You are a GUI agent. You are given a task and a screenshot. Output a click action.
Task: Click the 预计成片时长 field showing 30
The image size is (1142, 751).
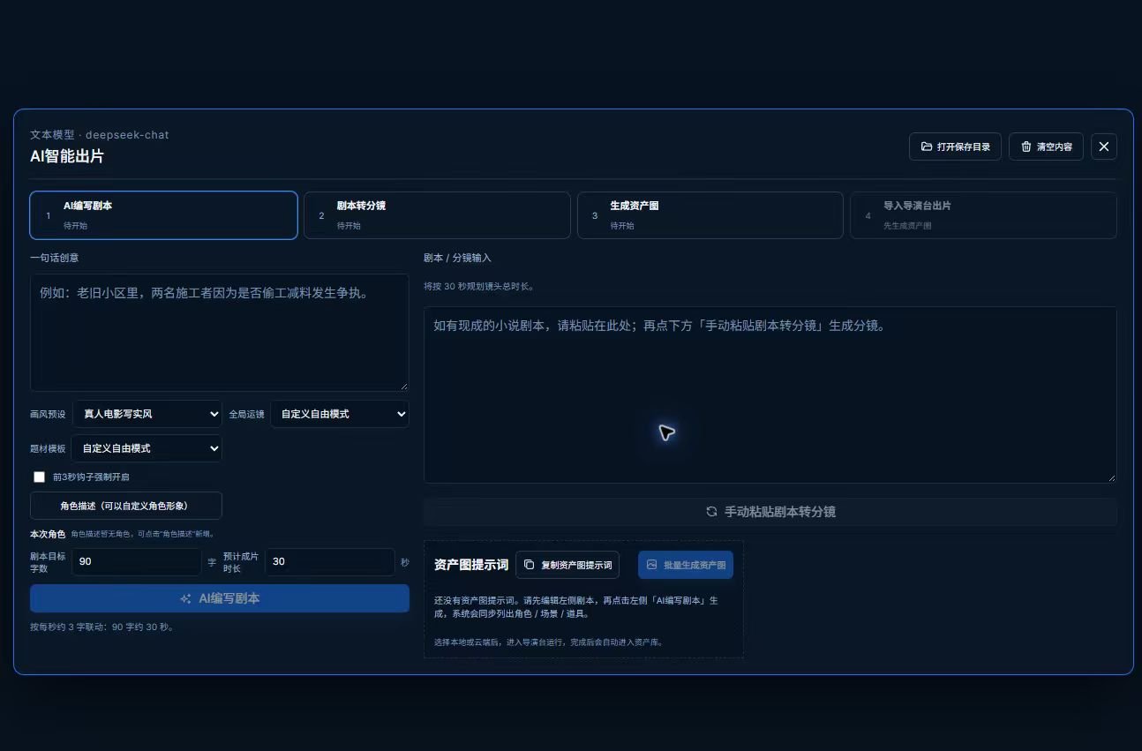tap(330, 562)
